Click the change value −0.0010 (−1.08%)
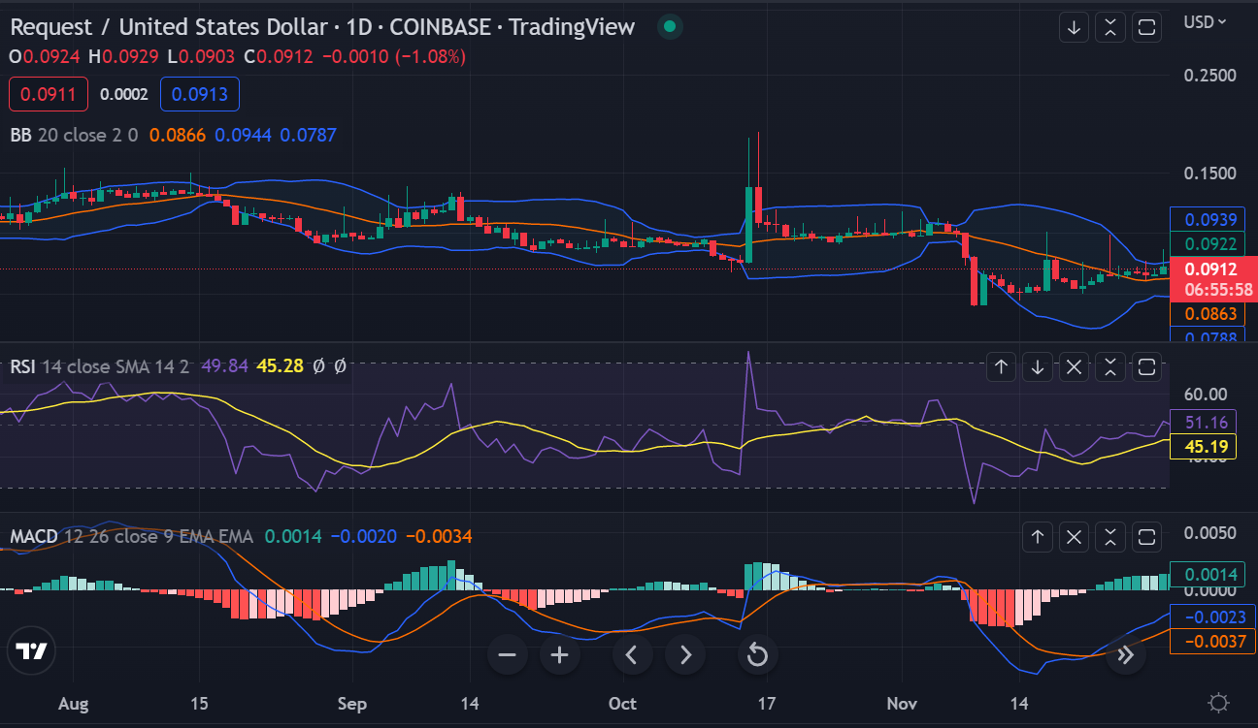 point(394,56)
